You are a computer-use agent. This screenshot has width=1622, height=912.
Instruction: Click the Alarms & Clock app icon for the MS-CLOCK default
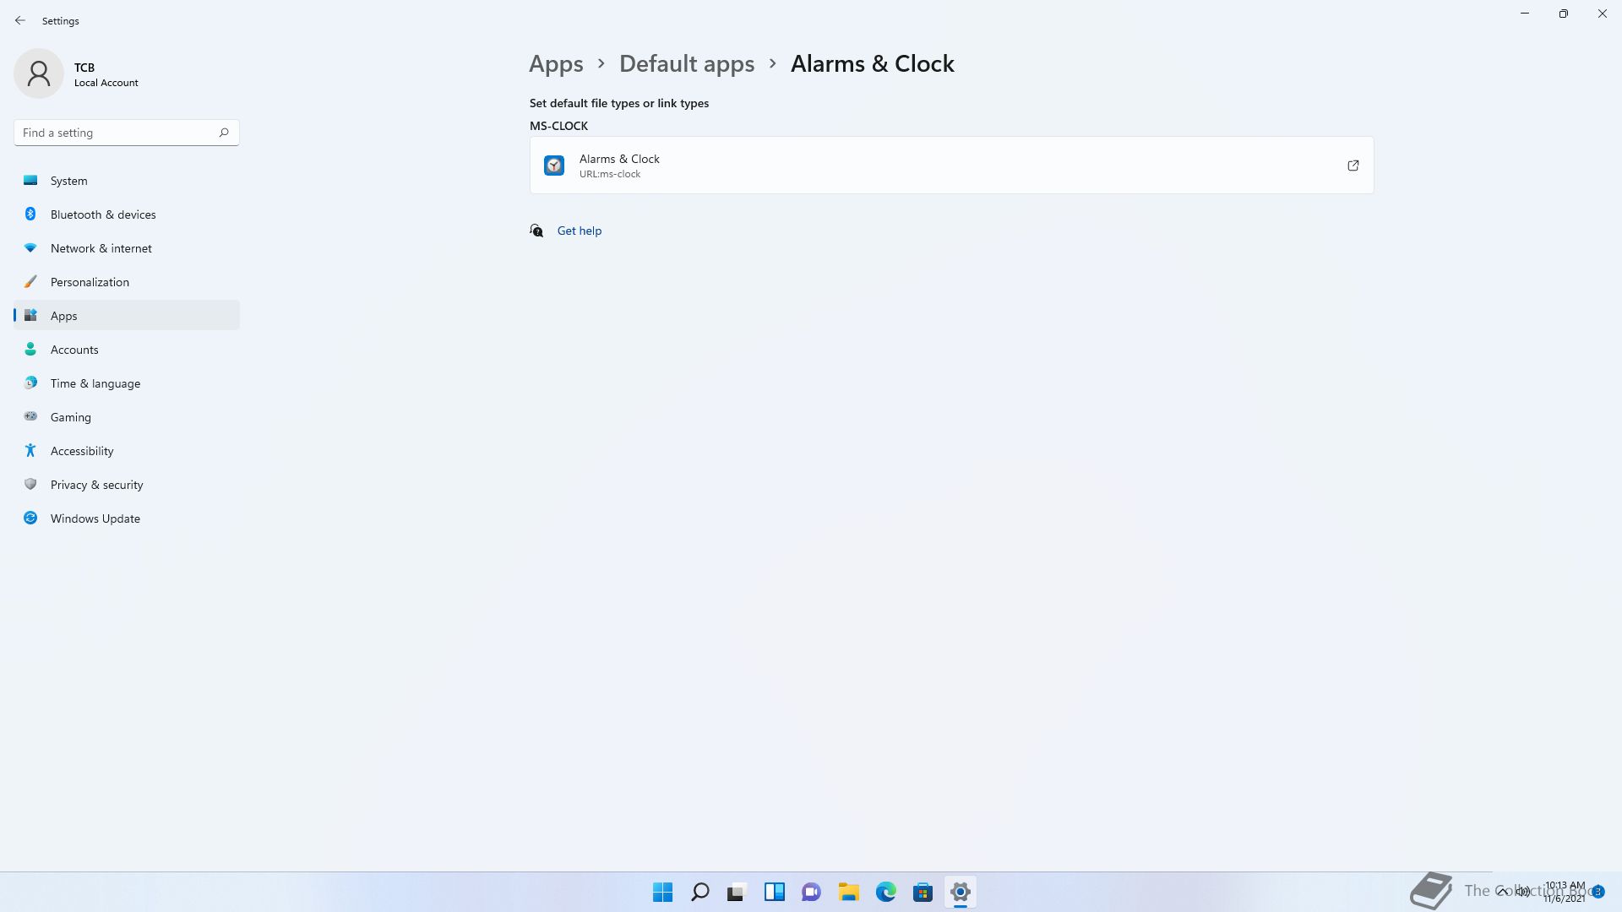coord(554,166)
